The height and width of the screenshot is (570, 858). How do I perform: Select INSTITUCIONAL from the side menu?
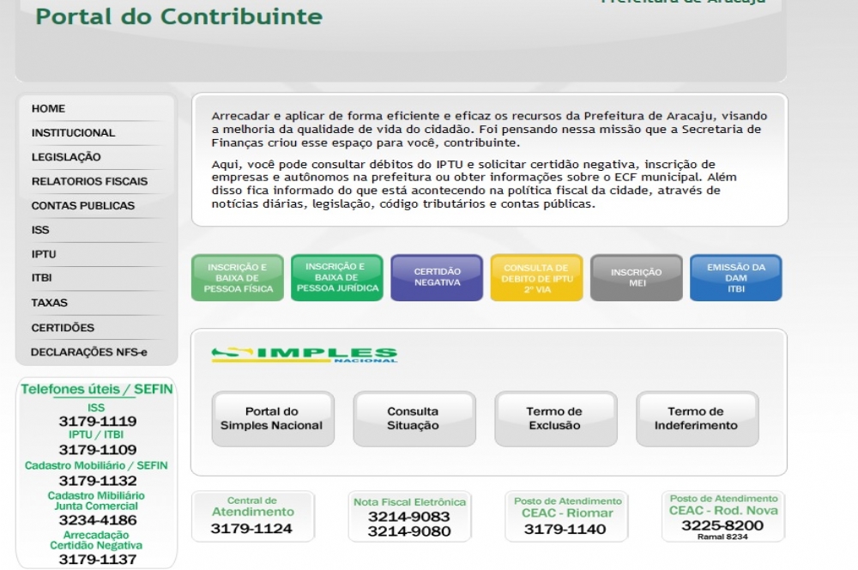[73, 133]
